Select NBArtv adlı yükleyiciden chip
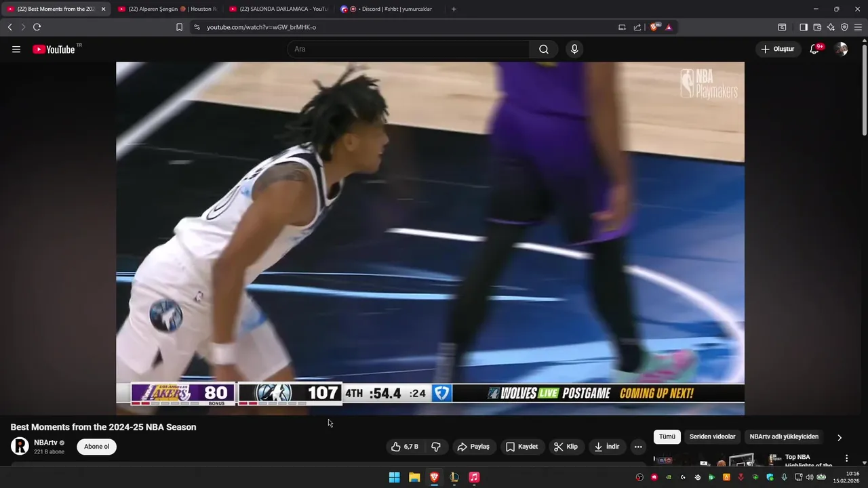The image size is (868, 488). pos(784,437)
